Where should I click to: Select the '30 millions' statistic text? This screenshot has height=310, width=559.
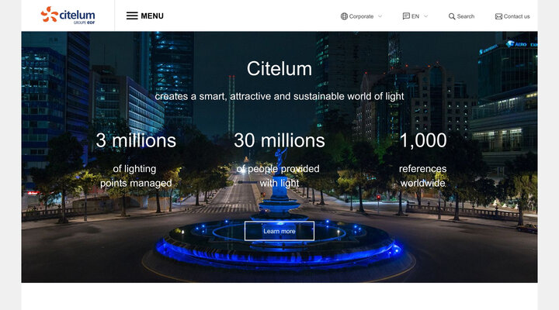pos(279,140)
